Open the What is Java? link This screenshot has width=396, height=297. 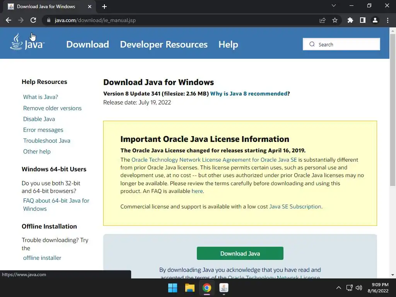pos(40,97)
